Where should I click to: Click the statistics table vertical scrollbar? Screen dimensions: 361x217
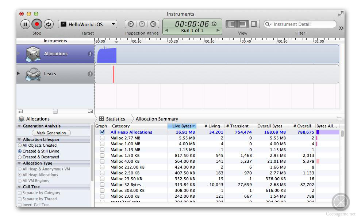point(342,133)
